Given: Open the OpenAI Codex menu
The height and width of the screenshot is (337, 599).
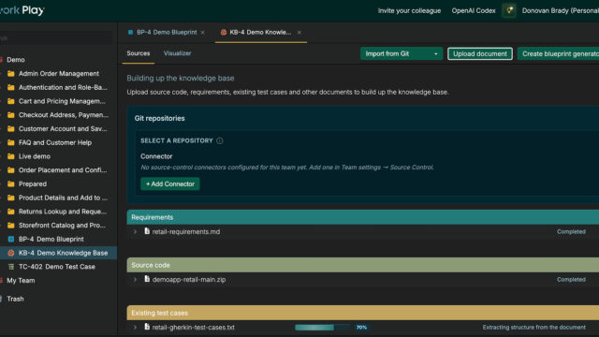Looking at the screenshot, I should pos(474,10).
